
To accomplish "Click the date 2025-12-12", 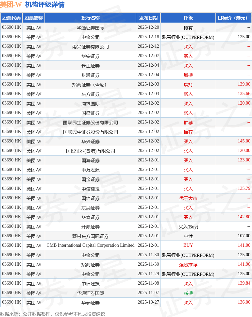I will coord(148,46).
